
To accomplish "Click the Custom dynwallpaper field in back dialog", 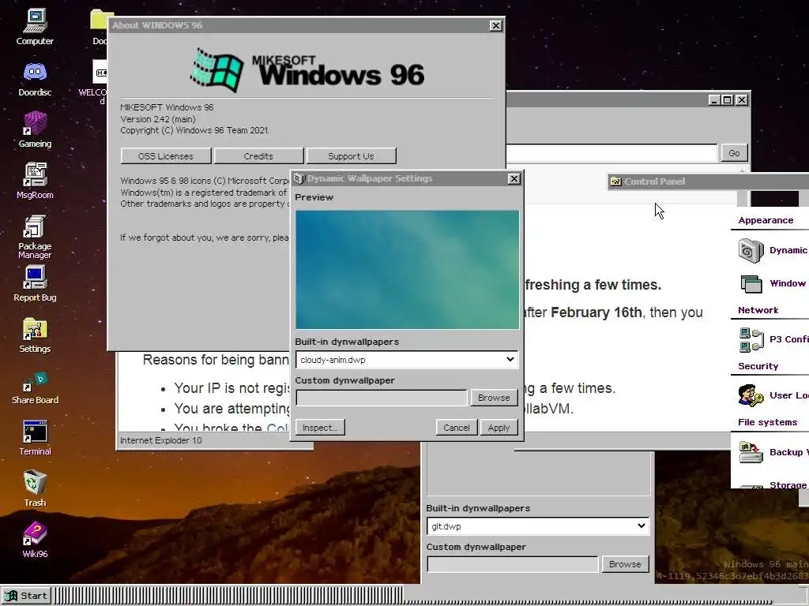I will click(x=512, y=564).
